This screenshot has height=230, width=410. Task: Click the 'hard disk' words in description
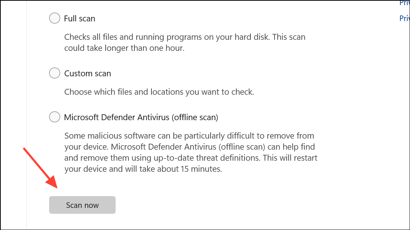[x=252, y=37]
